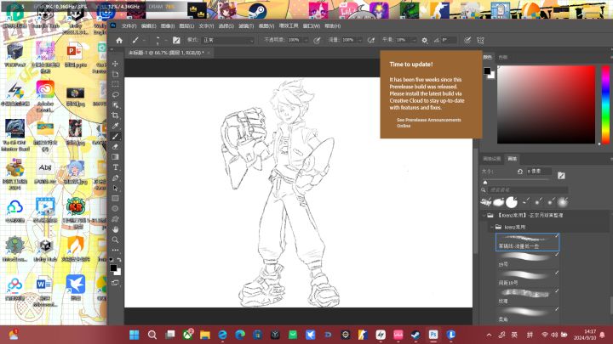The width and height of the screenshot is (613, 344).
Task: Pick the Crop tool
Action: [115, 116]
